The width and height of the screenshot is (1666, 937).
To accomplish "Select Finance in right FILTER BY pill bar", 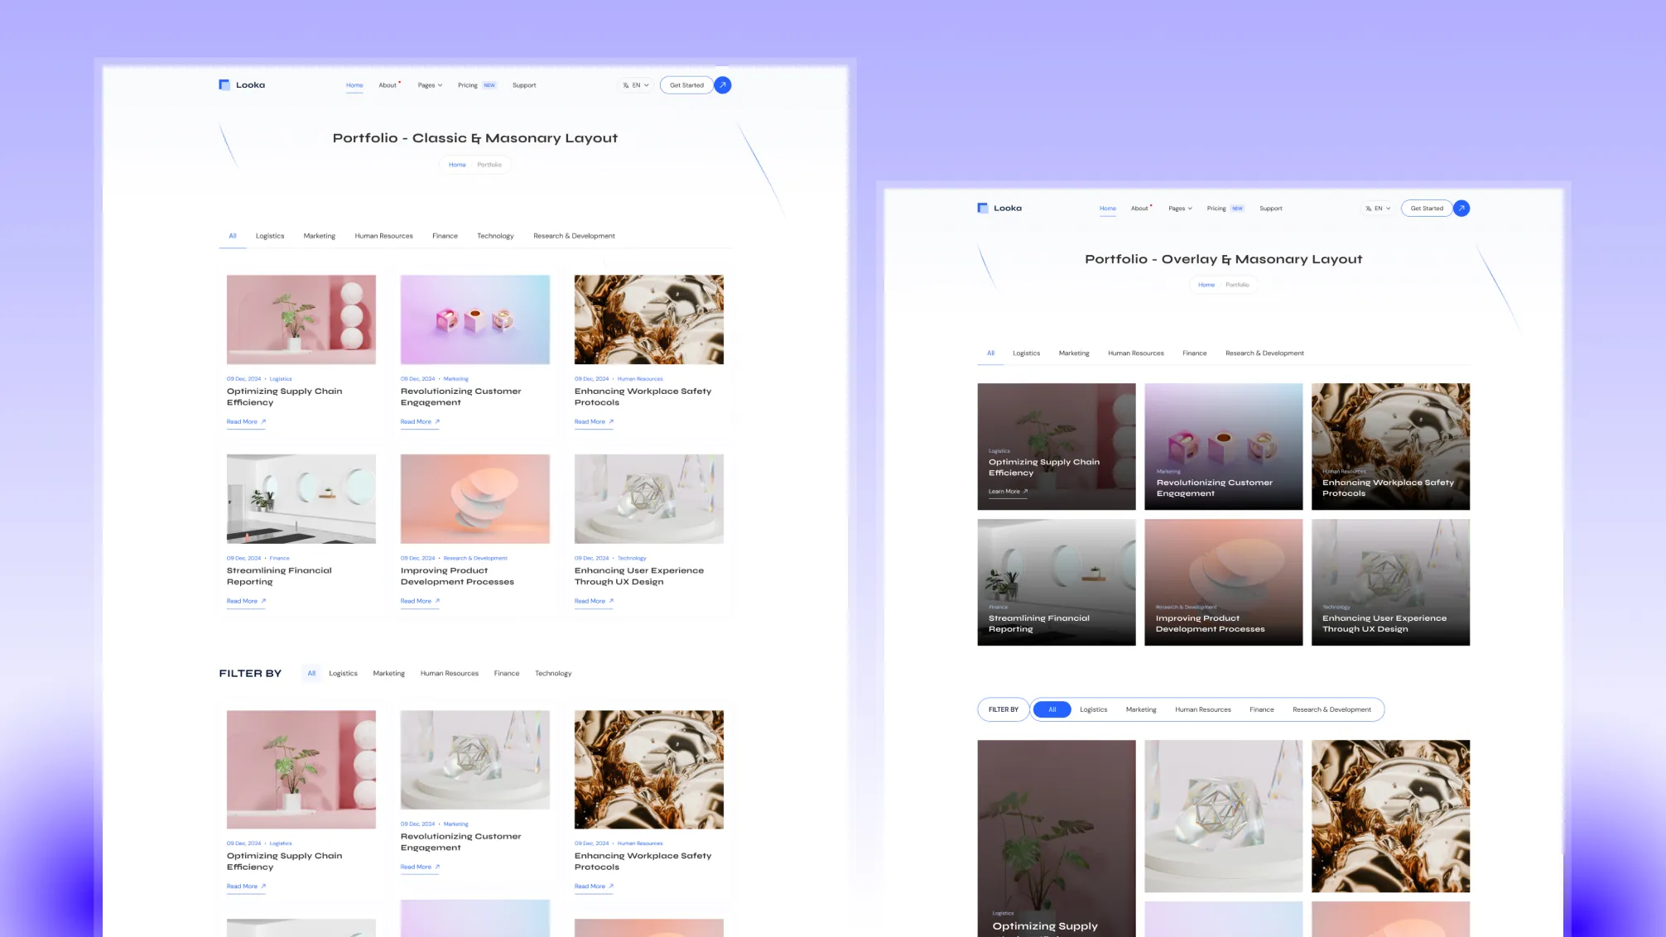I will (1261, 709).
